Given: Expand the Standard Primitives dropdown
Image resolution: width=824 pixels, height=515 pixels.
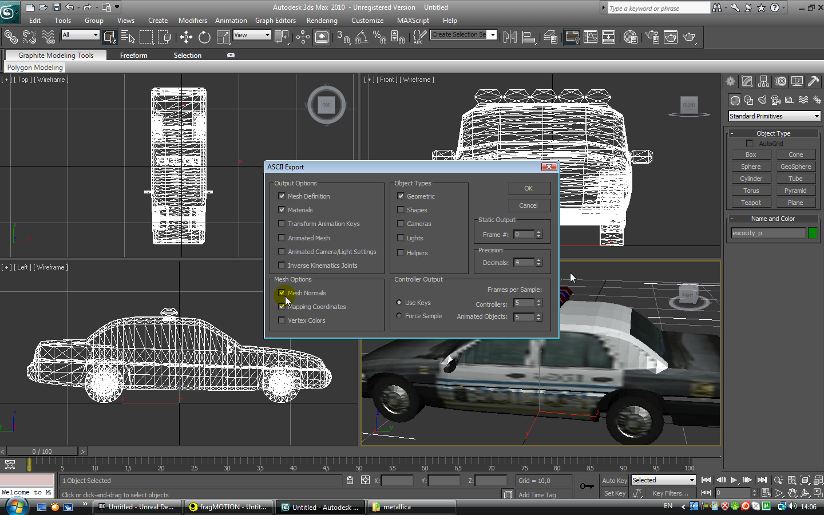Looking at the screenshot, I should tap(774, 116).
